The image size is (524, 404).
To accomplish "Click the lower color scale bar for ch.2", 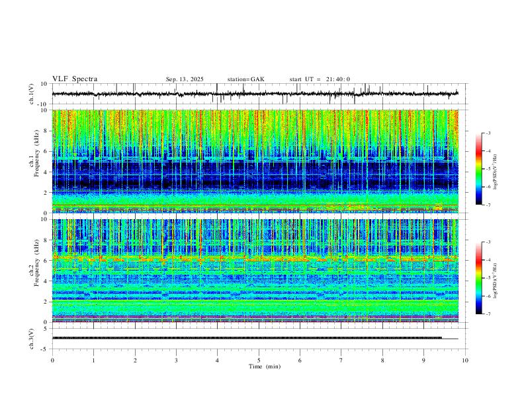I will pyautogui.click(x=478, y=278).
